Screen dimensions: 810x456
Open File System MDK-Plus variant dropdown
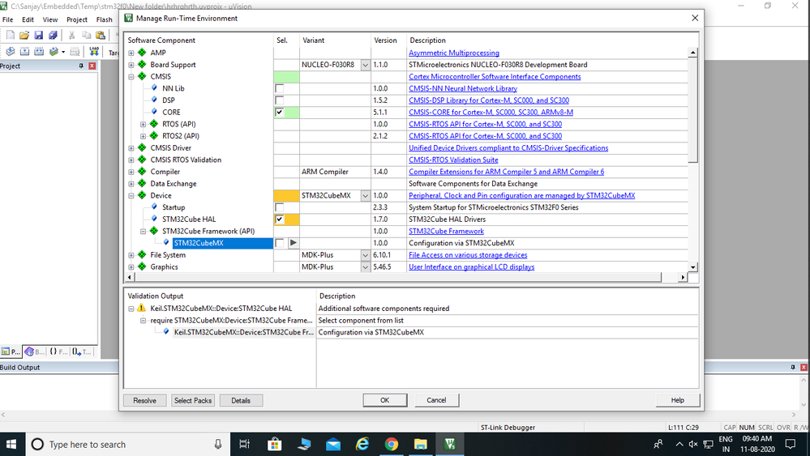tap(365, 255)
